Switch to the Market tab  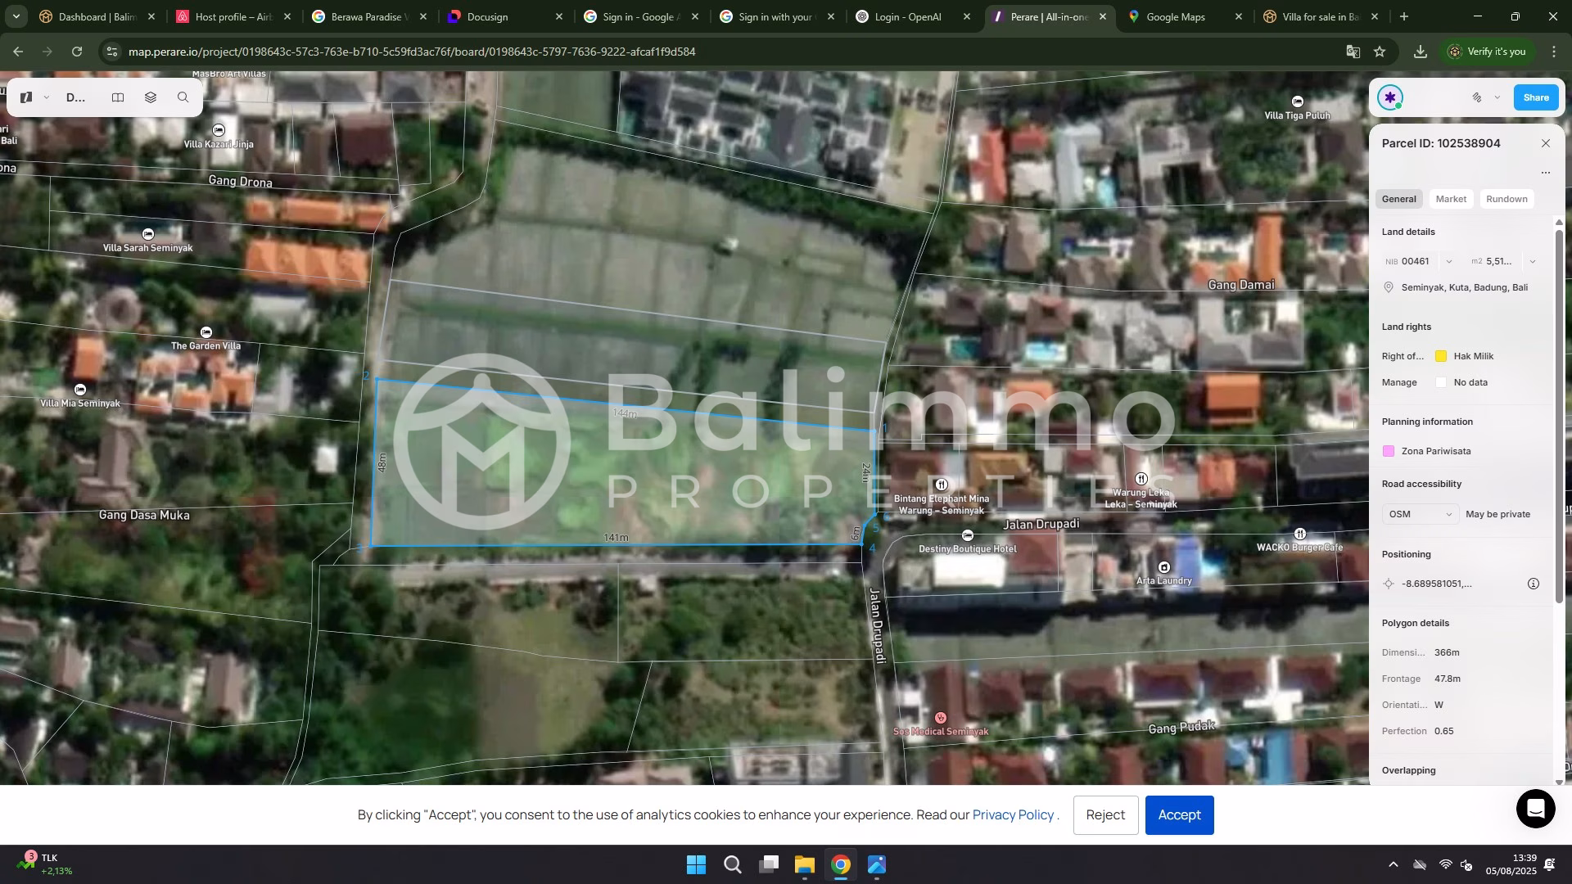[1450, 199]
